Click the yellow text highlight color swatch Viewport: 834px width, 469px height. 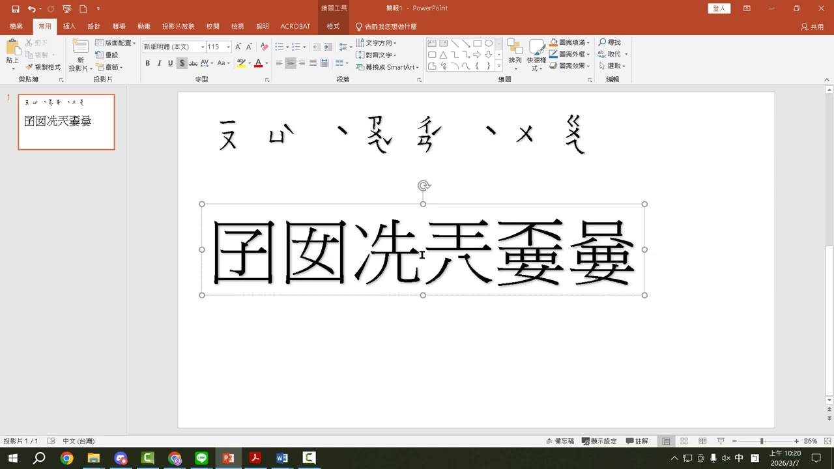241,63
